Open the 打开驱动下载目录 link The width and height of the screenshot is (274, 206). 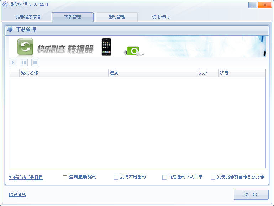pos(26,178)
